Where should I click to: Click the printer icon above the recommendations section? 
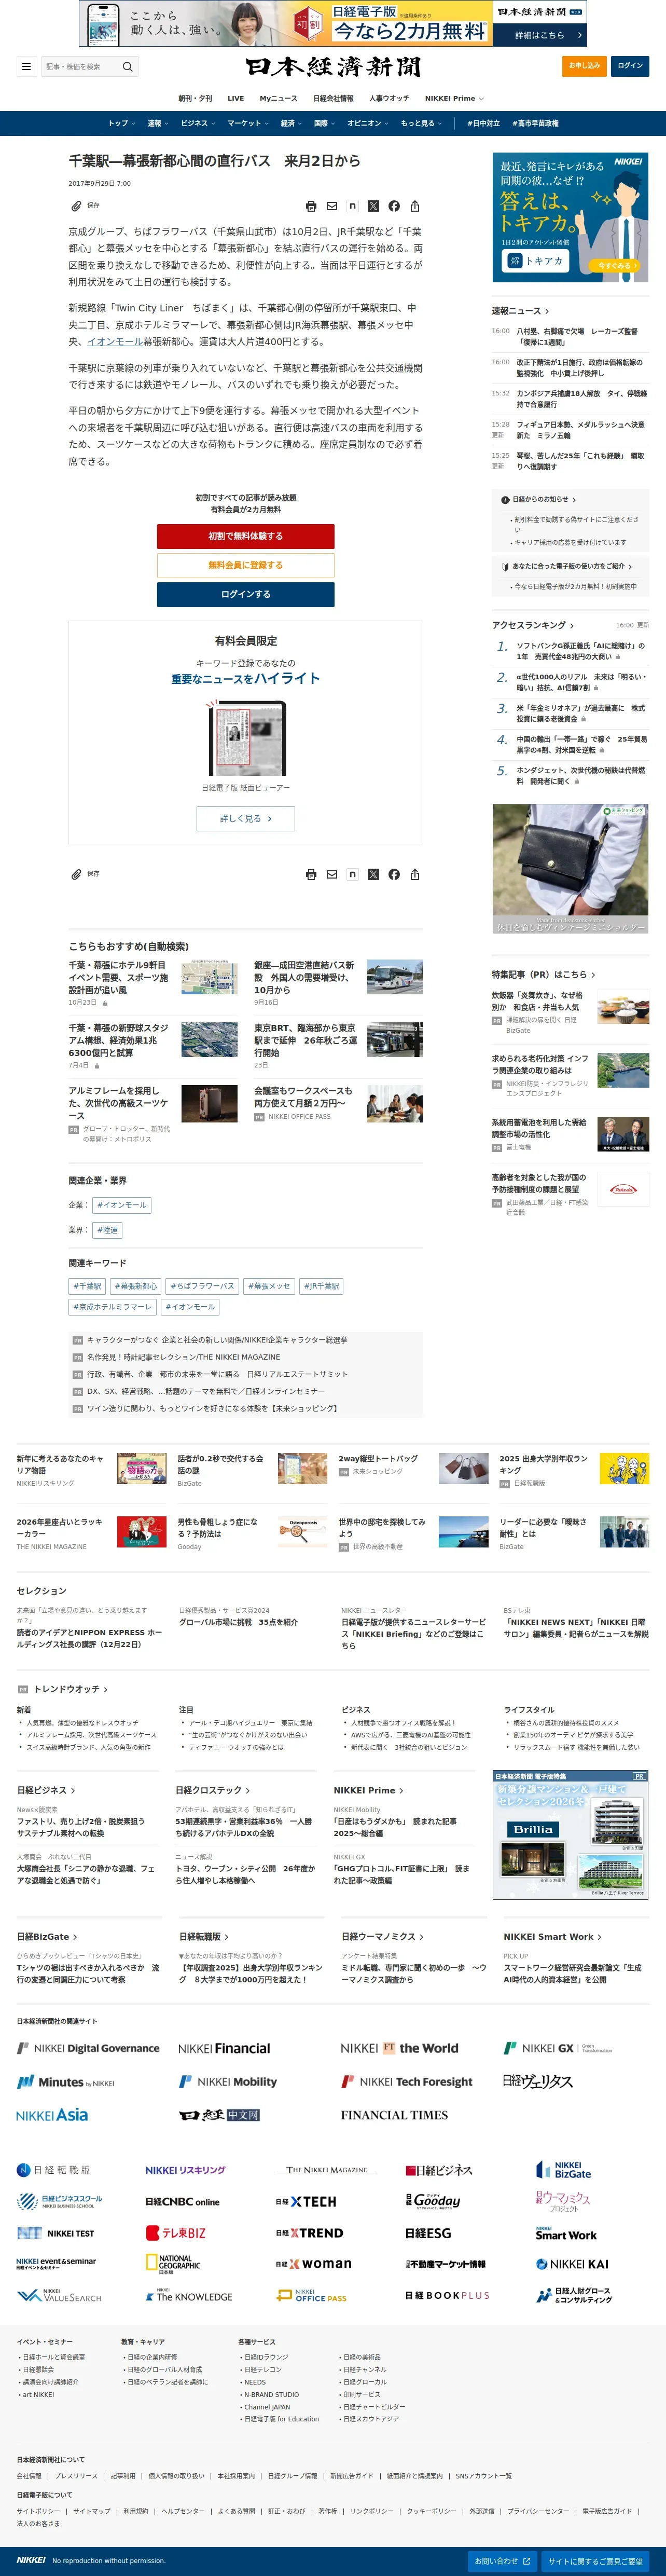(311, 874)
